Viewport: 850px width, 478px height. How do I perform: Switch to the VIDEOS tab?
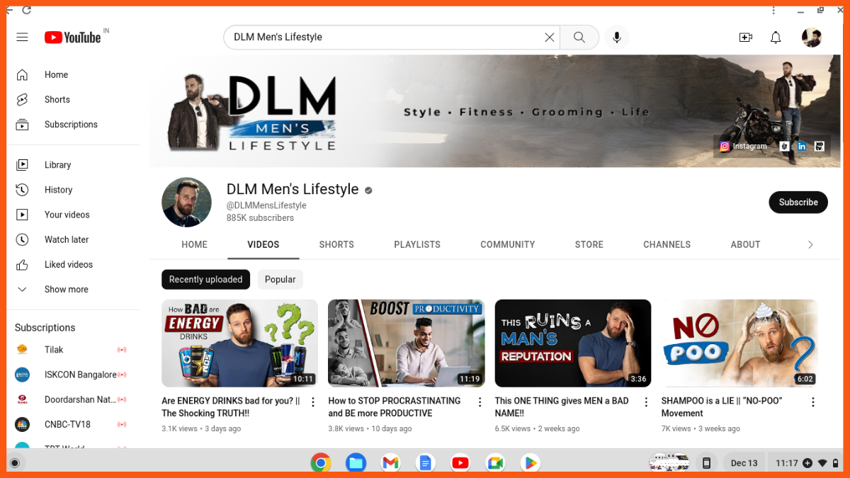(263, 244)
